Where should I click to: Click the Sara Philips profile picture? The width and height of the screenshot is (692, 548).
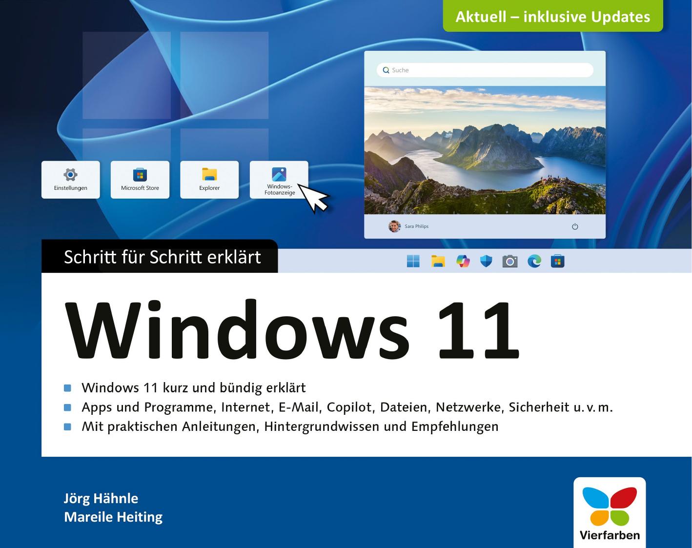[x=393, y=226]
